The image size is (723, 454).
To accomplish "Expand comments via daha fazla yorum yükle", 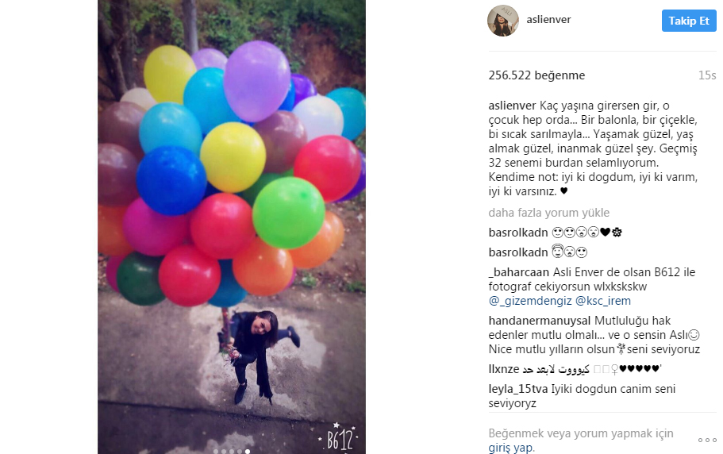I will click(548, 213).
